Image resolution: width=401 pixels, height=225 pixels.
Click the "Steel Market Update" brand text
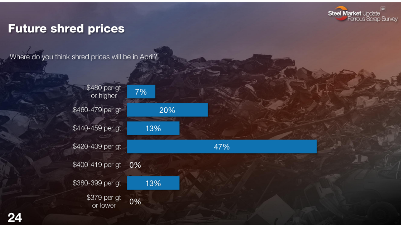click(353, 13)
